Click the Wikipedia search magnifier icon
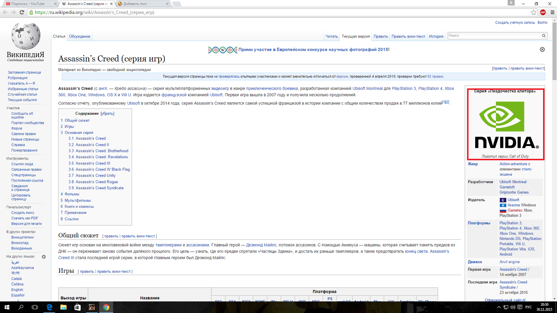Image resolution: width=557 pixels, height=313 pixels. point(544,35)
